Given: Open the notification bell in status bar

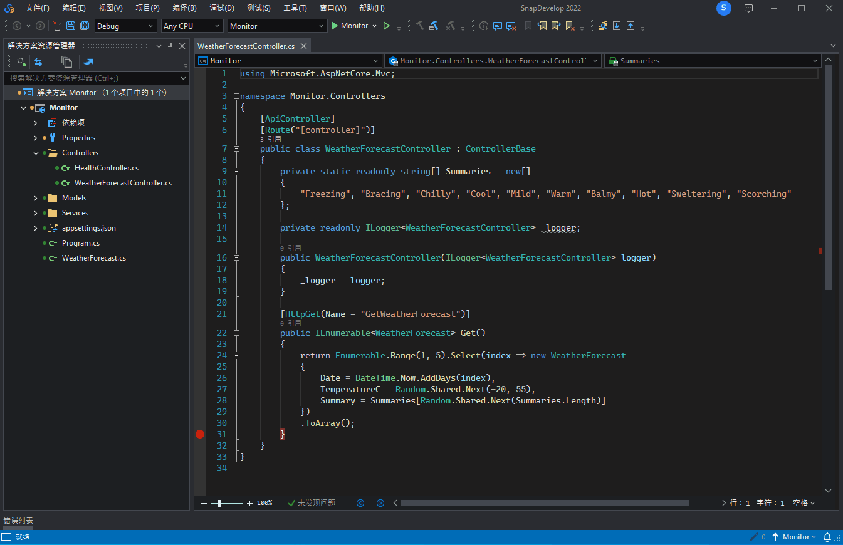Looking at the screenshot, I should [x=827, y=537].
